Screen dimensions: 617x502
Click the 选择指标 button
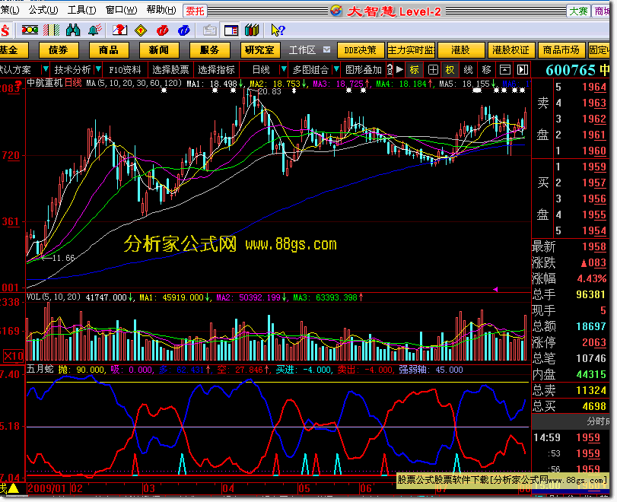pos(216,70)
